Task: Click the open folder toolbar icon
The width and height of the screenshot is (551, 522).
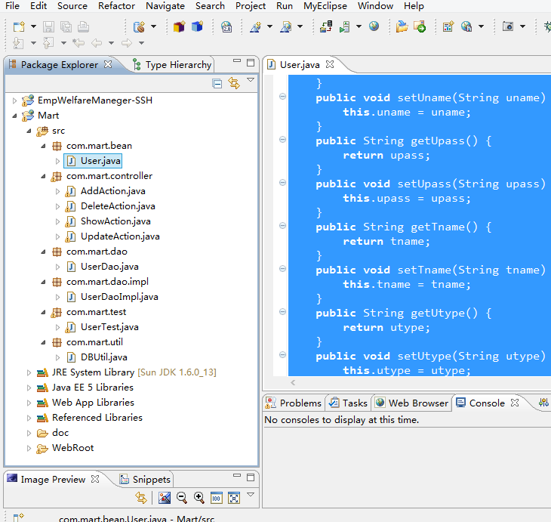Action: point(402,26)
